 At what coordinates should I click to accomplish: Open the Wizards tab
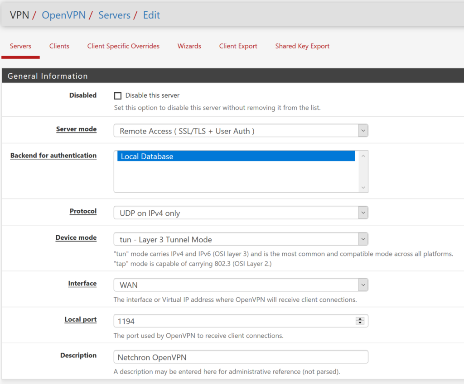point(189,46)
